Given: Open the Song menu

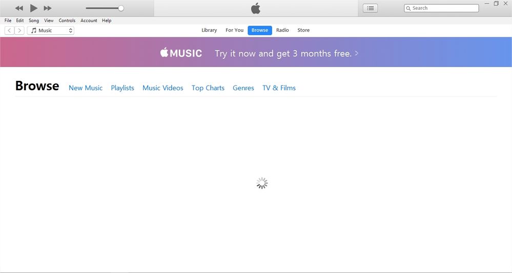Looking at the screenshot, I should (34, 20).
